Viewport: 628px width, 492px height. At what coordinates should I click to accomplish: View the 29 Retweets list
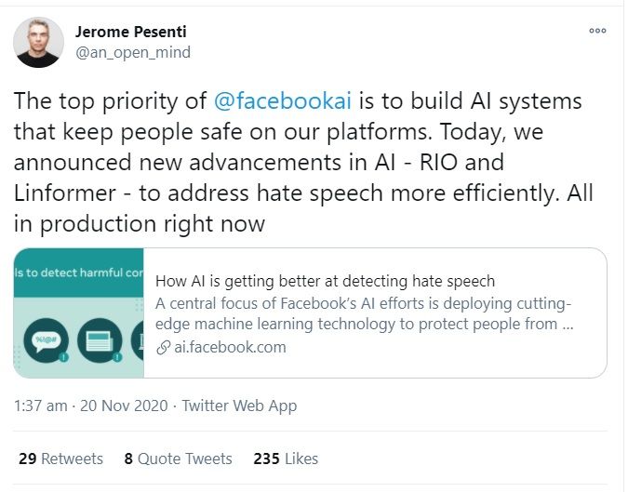tap(60, 459)
